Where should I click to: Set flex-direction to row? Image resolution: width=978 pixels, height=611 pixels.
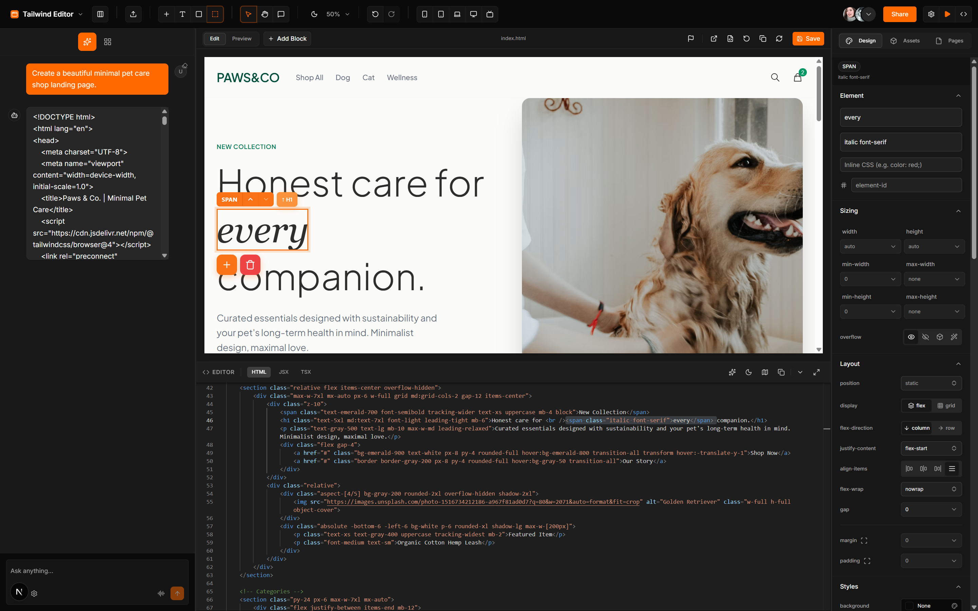[x=946, y=428]
